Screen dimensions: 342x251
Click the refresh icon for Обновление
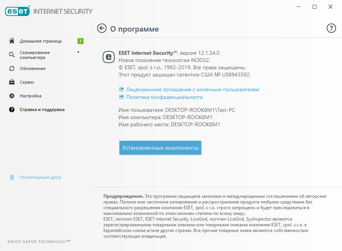pyautogui.click(x=12, y=68)
